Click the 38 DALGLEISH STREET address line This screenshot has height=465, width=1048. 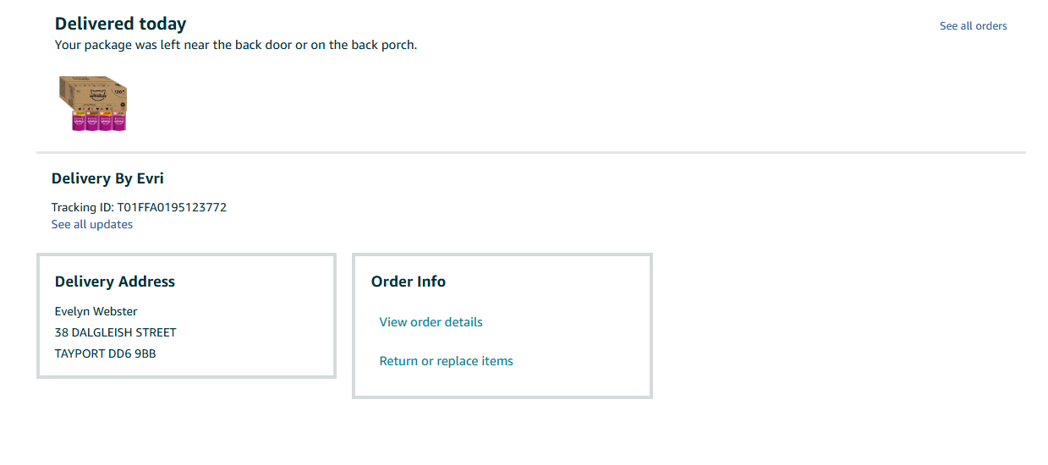pyautogui.click(x=116, y=332)
